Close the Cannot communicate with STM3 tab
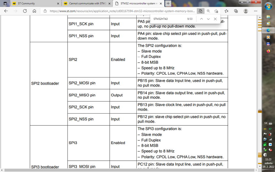 coord(109,3)
